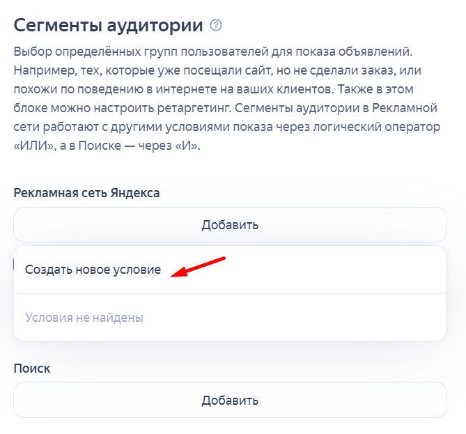Click the help question-mark icon beside the heading
Viewport: 466px width, 434px height.
pyautogui.click(x=216, y=26)
